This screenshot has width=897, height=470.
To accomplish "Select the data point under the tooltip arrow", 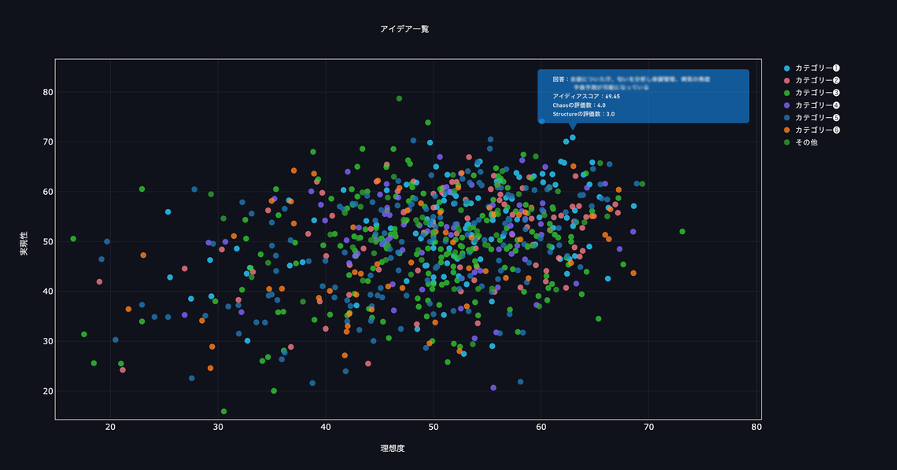I will coord(572,138).
